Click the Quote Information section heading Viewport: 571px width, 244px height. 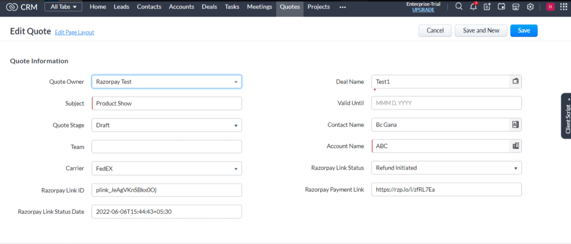tap(39, 61)
